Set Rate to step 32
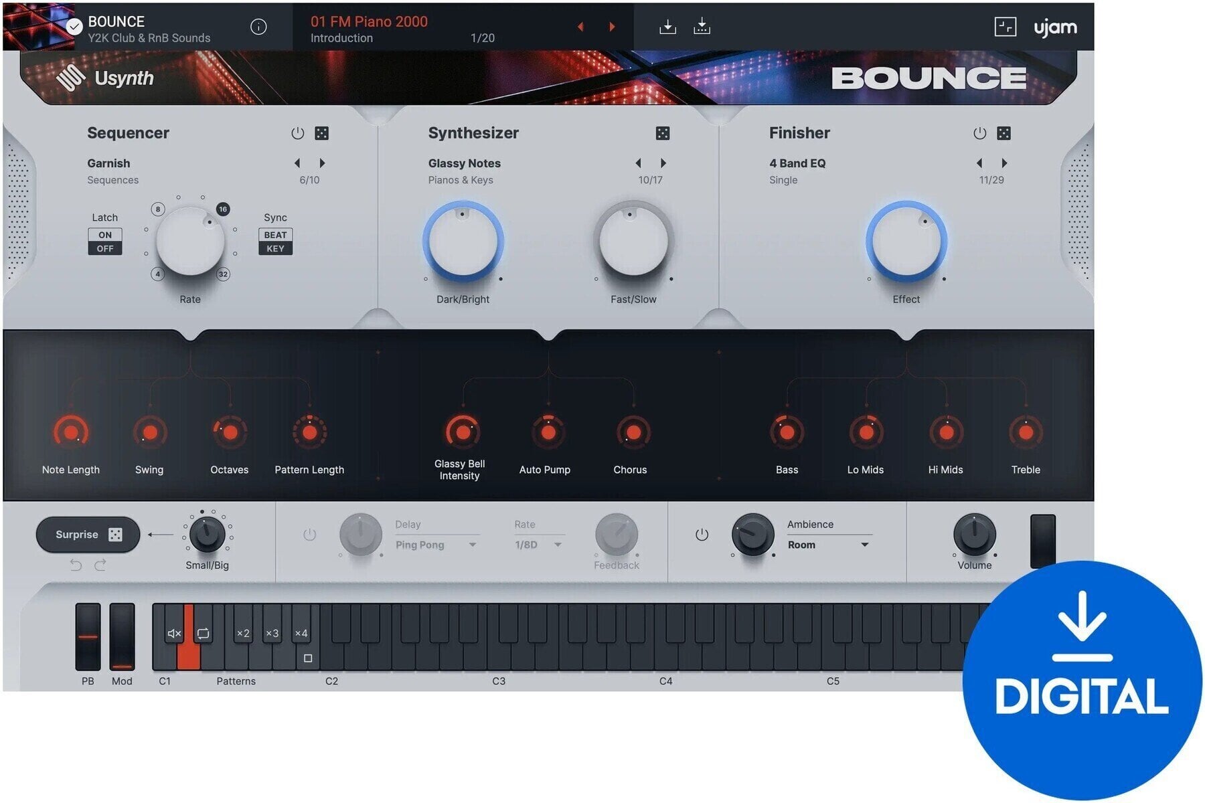Viewport: 1205px width, 803px height. [x=223, y=274]
